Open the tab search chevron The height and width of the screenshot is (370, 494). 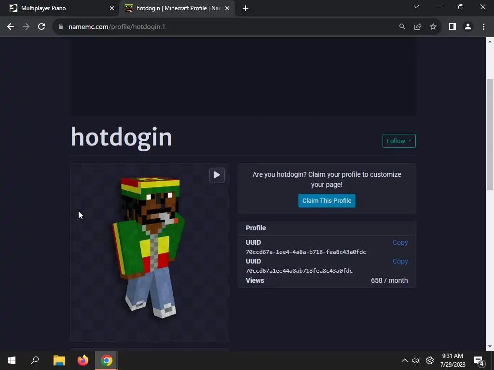pos(416,7)
